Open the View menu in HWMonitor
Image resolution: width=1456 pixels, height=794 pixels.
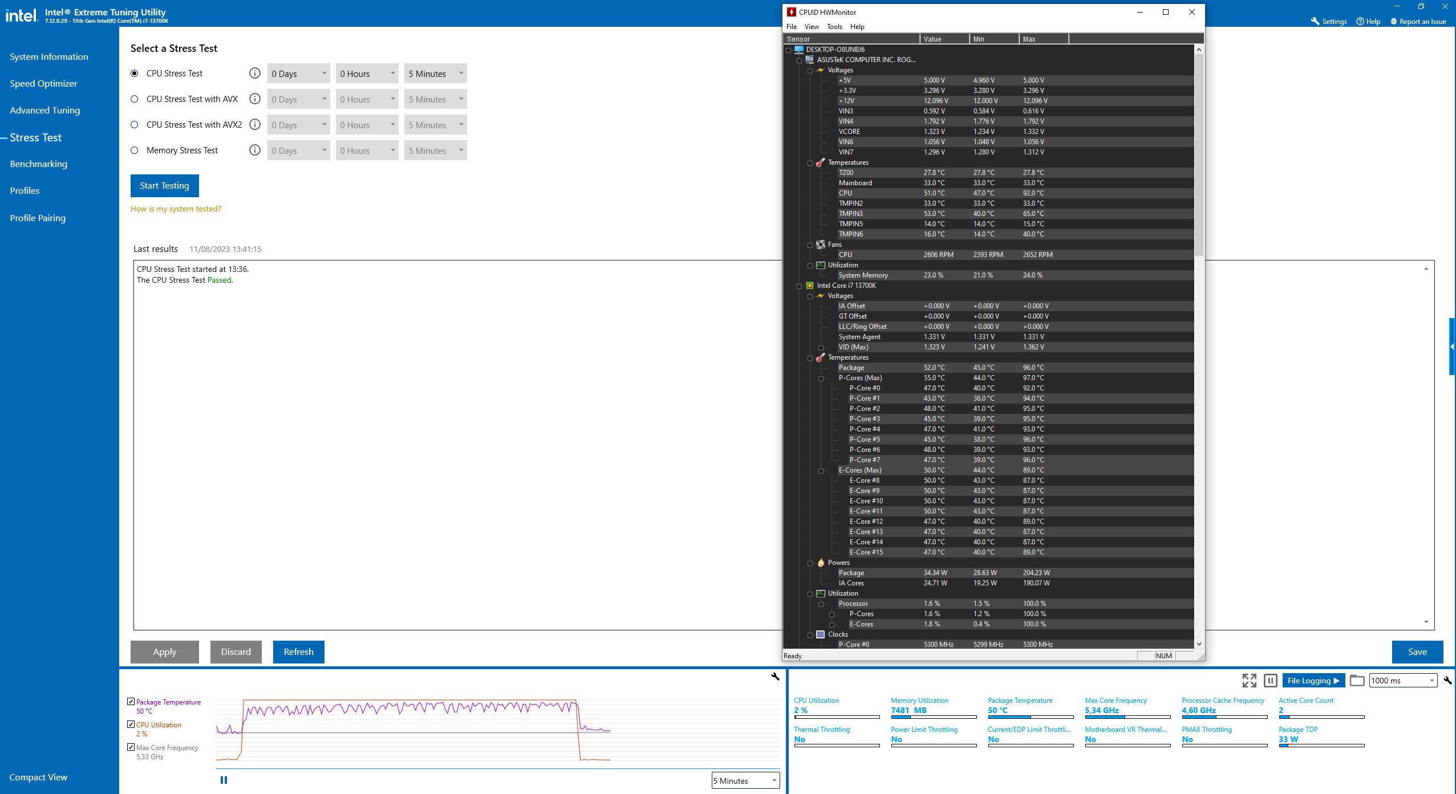(x=812, y=27)
